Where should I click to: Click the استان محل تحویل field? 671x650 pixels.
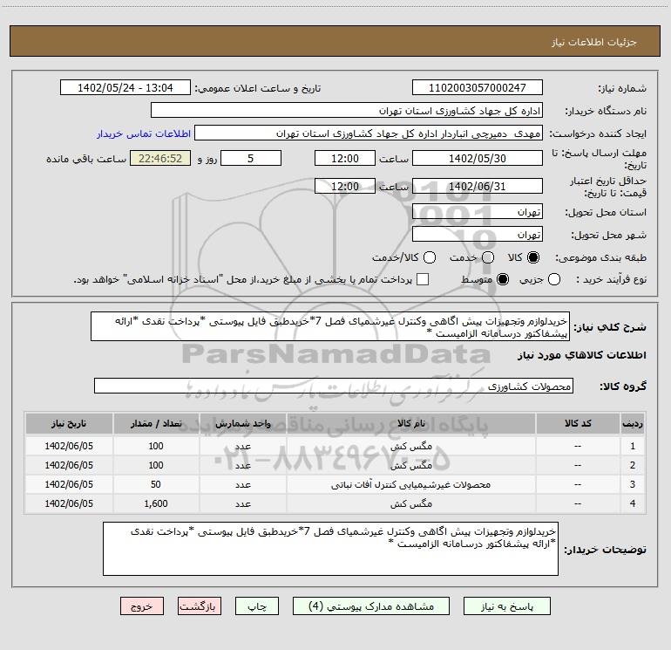point(478,212)
